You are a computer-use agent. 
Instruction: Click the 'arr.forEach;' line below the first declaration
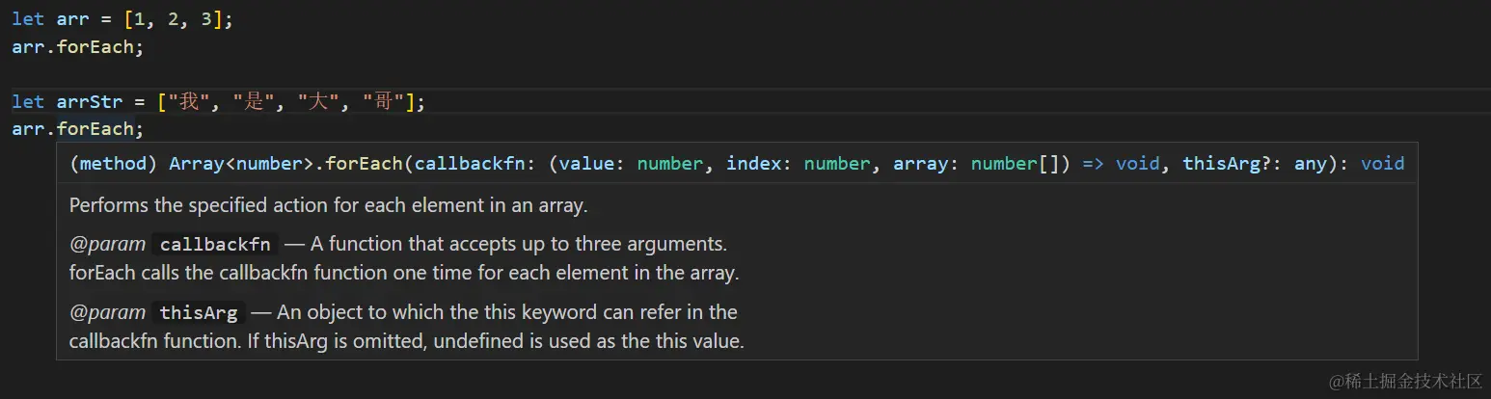pos(78,46)
